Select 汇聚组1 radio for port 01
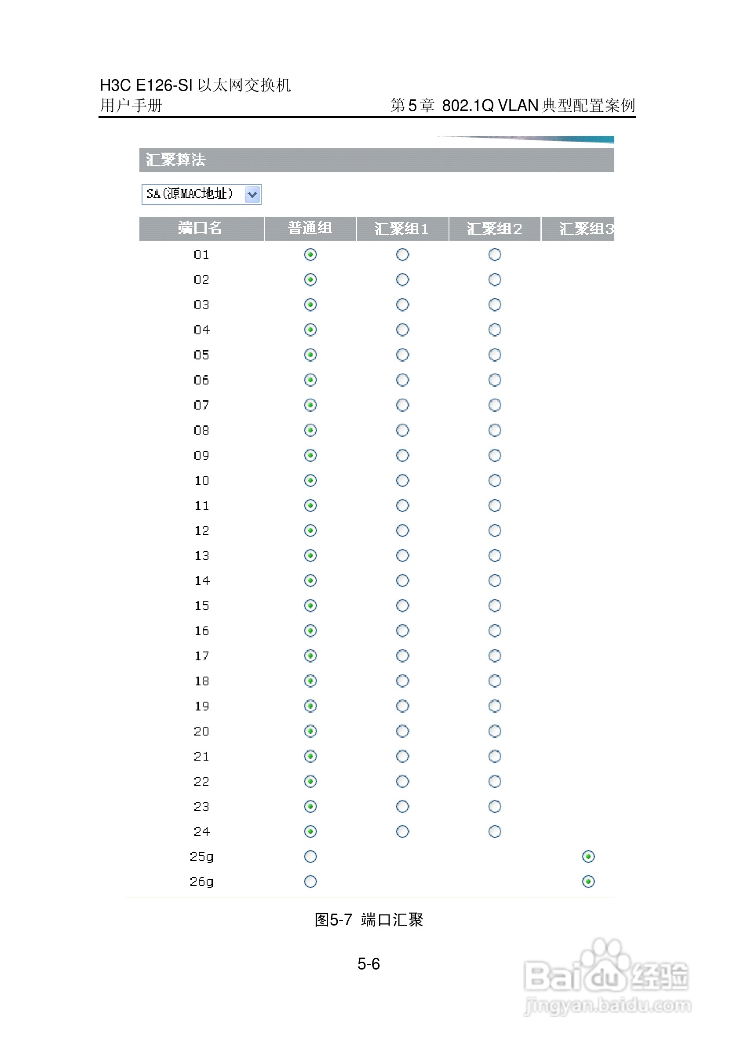The width and height of the screenshot is (737, 1047). 402,254
